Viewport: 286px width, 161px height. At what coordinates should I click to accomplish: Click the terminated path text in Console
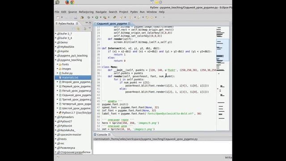point(145,139)
